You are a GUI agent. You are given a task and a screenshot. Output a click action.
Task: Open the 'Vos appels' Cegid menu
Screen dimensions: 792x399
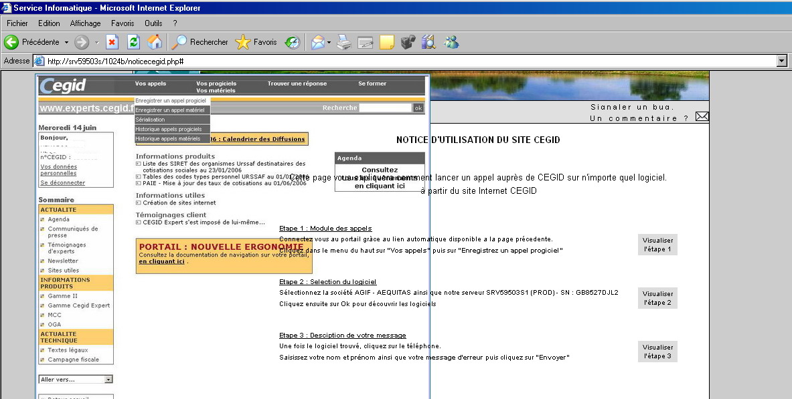151,84
